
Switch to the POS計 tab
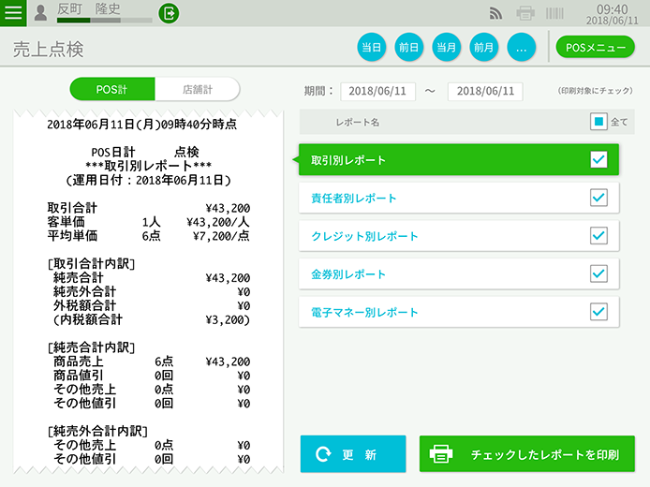point(111,89)
